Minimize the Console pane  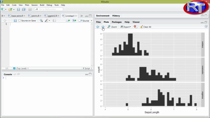pos(87,74)
